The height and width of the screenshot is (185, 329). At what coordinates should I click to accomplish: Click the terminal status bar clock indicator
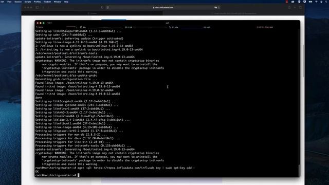click(x=265, y=27)
